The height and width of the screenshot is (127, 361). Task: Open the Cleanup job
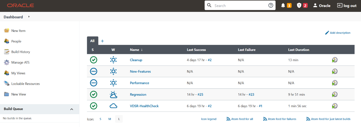136,60
